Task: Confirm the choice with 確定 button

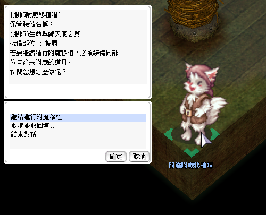Action: [x=116, y=157]
